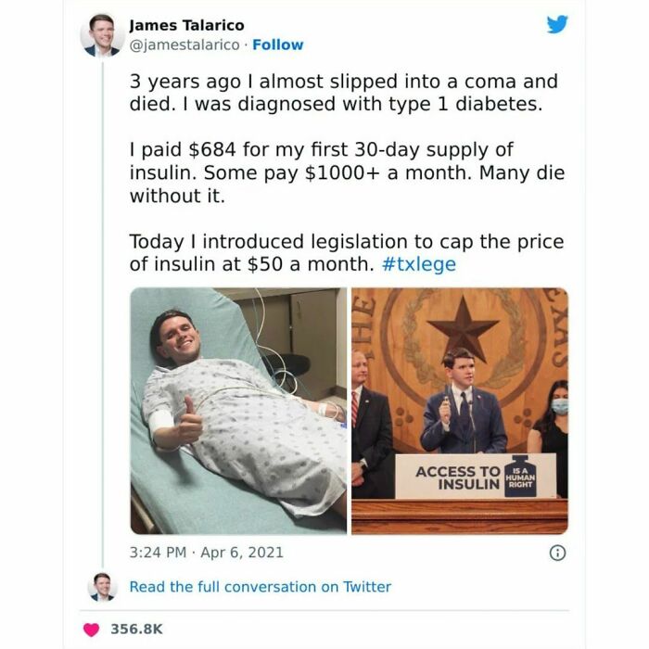The width and height of the screenshot is (649, 649).
Task: Select the 'Today I introduced legislation' sentence
Action: pyautogui.click(x=347, y=253)
